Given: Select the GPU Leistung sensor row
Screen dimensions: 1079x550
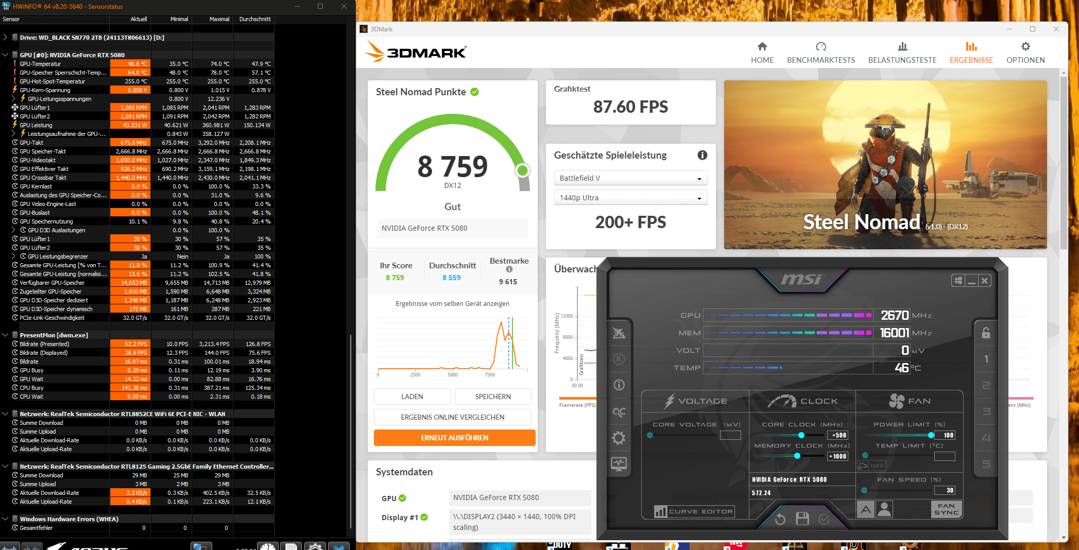Looking at the screenshot, I should pos(137,125).
